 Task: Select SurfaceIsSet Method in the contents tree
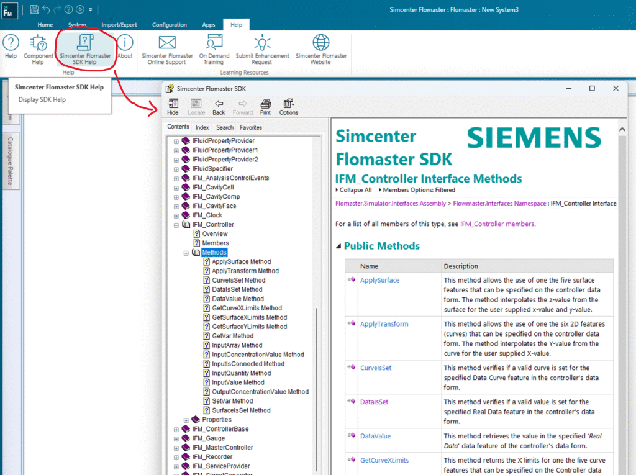coord(242,410)
